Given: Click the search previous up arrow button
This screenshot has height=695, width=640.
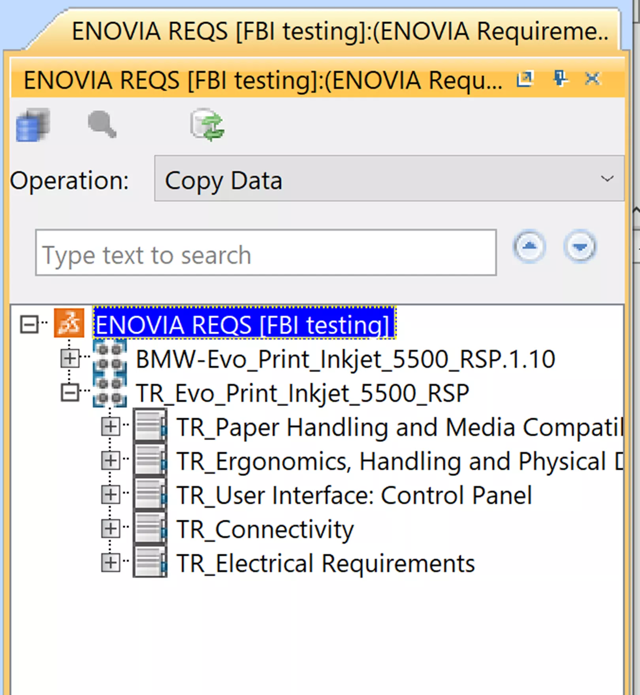Looking at the screenshot, I should (x=529, y=247).
